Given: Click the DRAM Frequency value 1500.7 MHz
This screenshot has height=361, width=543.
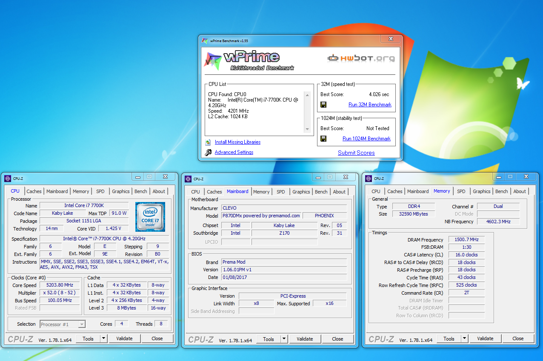Looking at the screenshot, I should [466, 240].
